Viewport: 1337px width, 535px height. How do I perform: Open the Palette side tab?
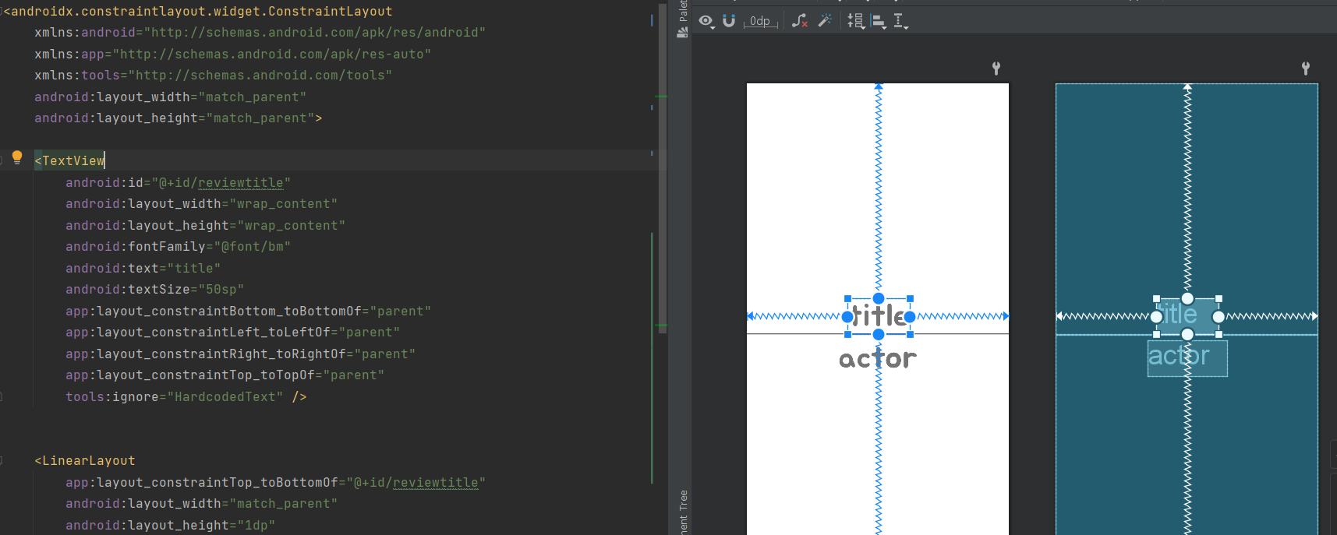click(x=682, y=19)
